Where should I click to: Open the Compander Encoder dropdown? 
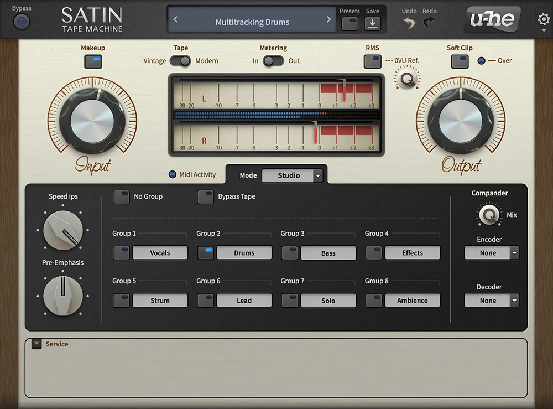[491, 253]
